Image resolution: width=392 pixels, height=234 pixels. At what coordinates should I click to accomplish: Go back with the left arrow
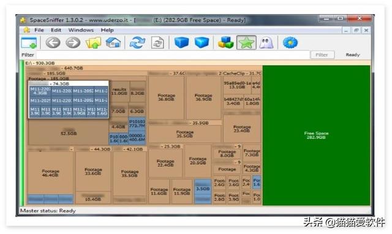pyautogui.click(x=53, y=42)
